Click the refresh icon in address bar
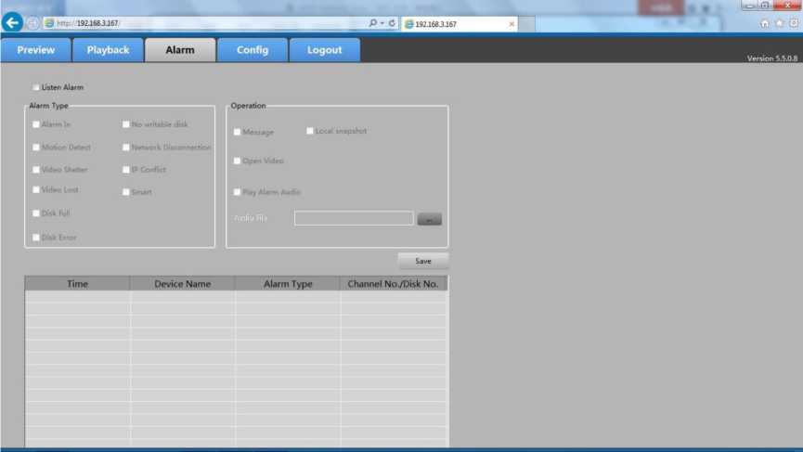 (392, 23)
